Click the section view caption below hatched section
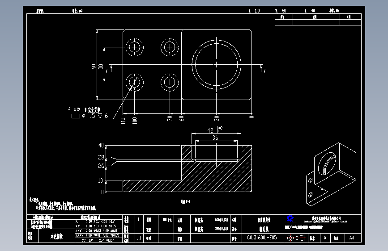This screenshot has height=251, width=388. coord(185,202)
